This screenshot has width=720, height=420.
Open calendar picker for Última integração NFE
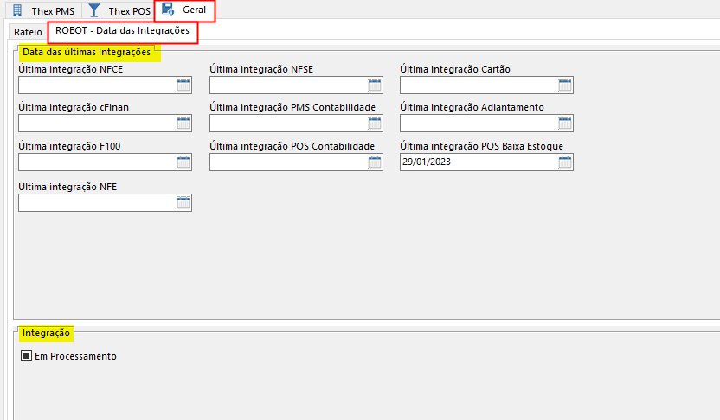click(183, 202)
